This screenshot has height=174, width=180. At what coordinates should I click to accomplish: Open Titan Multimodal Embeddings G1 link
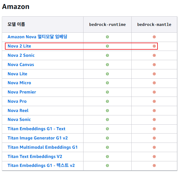point(43,147)
